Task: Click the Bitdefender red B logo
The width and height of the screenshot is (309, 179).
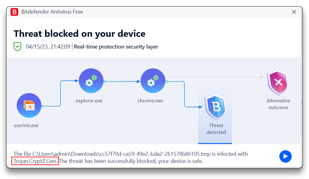Action: tap(15, 12)
